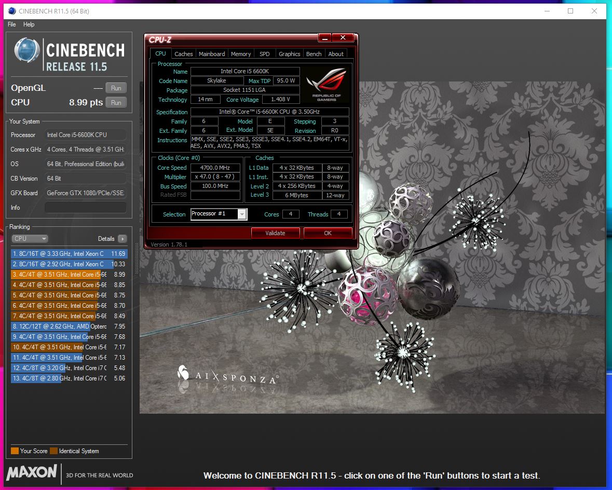Select ranking row 3 score 8.99
The width and height of the screenshot is (612, 490).
69,275
